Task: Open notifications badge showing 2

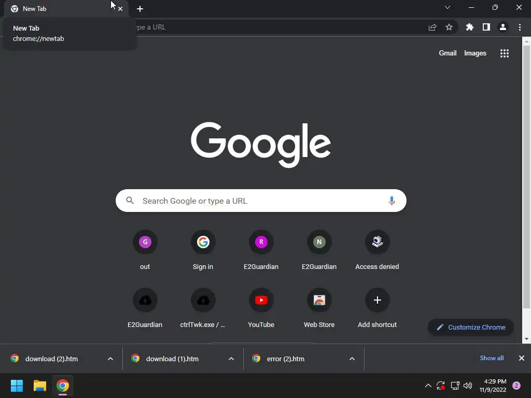Action: 516,386
